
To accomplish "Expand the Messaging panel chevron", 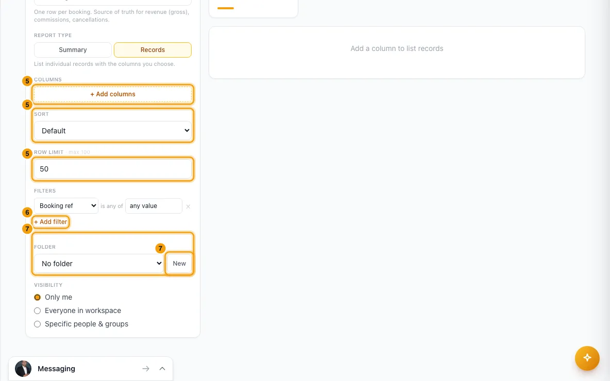I will [x=162, y=369].
